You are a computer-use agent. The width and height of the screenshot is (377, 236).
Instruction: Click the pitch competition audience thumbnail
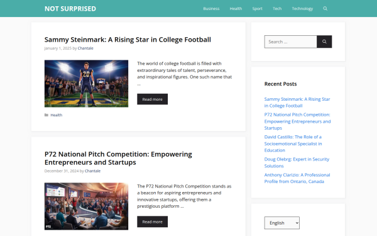(86, 206)
